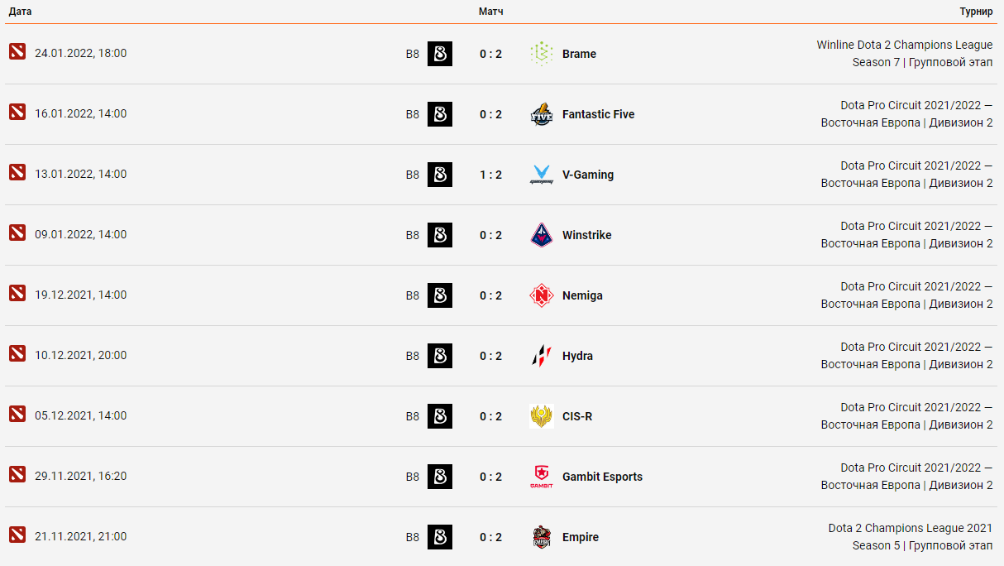Click the V-Gaming logo icon

click(542, 175)
